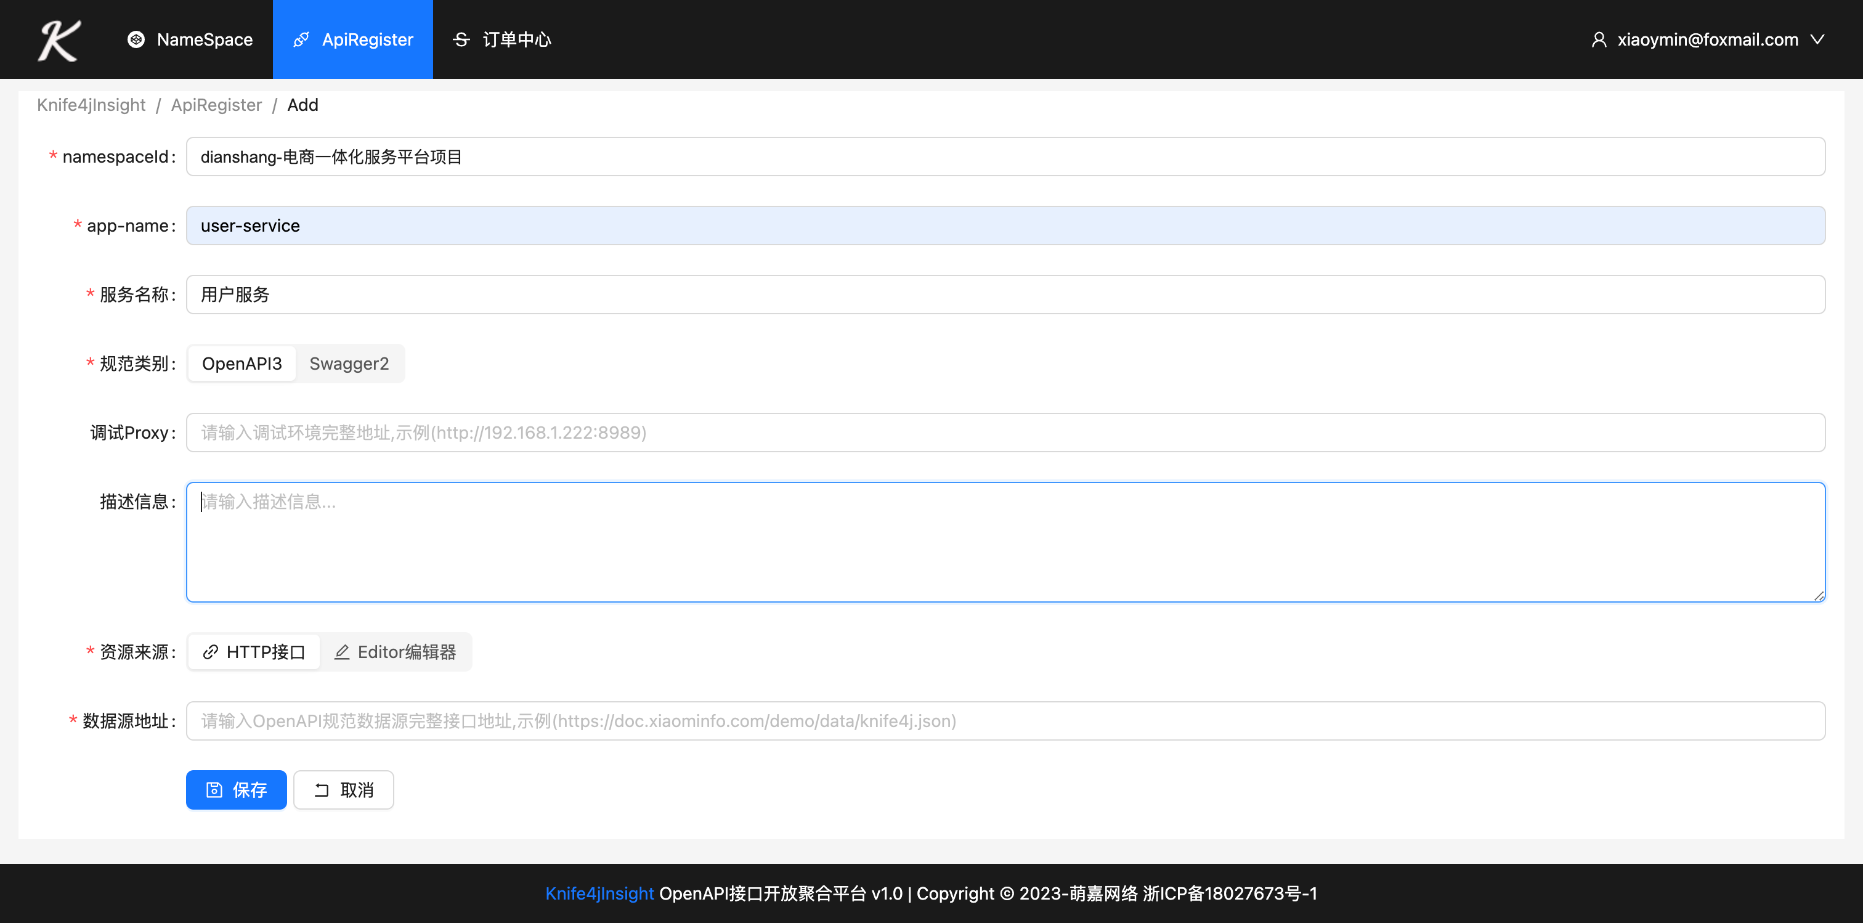Click the 调试Proxy label
The width and height of the screenshot is (1863, 923).
133,433
